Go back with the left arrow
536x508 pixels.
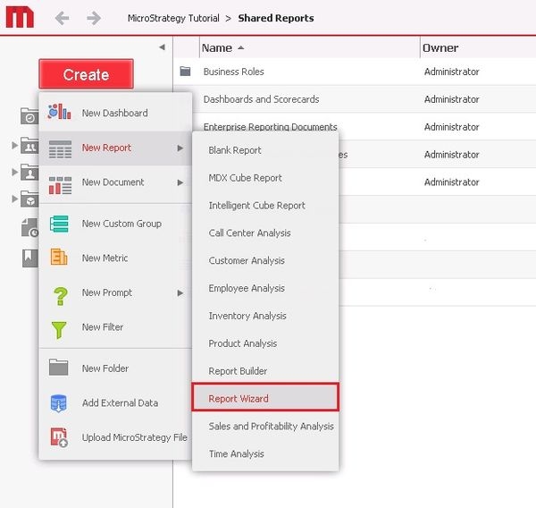click(63, 18)
